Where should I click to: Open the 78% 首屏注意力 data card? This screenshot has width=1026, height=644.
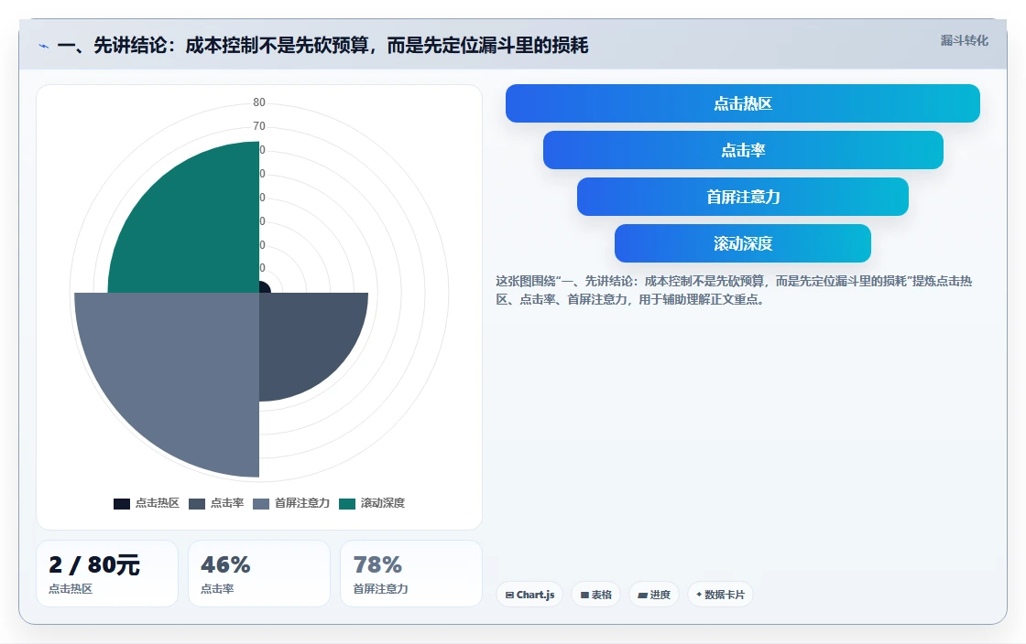[411, 574]
